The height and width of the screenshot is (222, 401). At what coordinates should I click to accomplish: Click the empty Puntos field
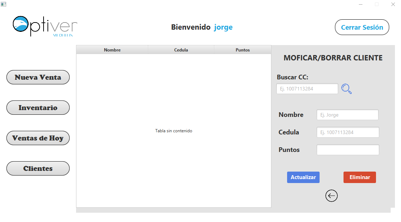point(347,149)
